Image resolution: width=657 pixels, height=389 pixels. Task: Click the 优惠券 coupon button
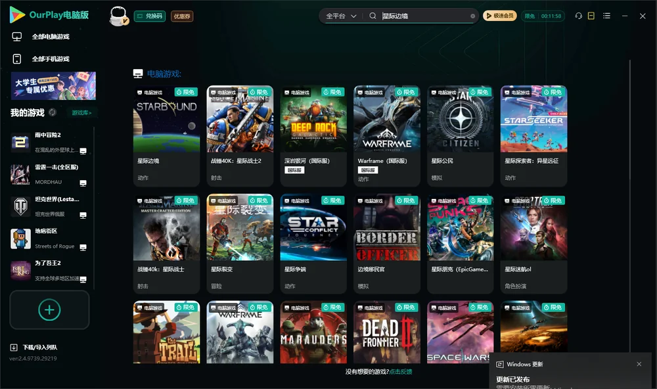pyautogui.click(x=182, y=16)
